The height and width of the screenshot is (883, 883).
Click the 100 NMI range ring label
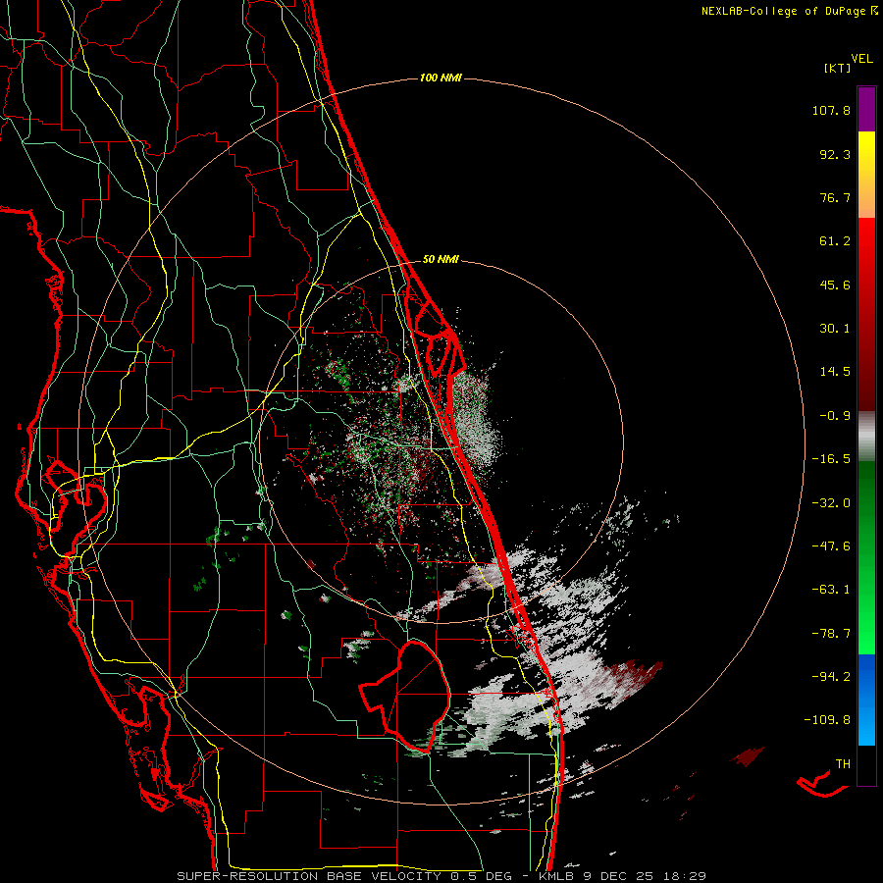point(441,78)
